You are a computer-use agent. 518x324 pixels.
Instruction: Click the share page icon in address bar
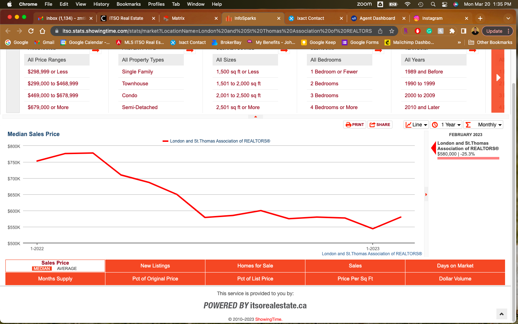pyautogui.click(x=380, y=31)
